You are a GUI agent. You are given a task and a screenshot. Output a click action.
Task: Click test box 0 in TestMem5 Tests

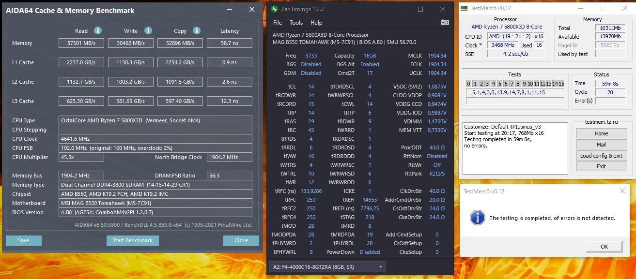click(x=469, y=84)
